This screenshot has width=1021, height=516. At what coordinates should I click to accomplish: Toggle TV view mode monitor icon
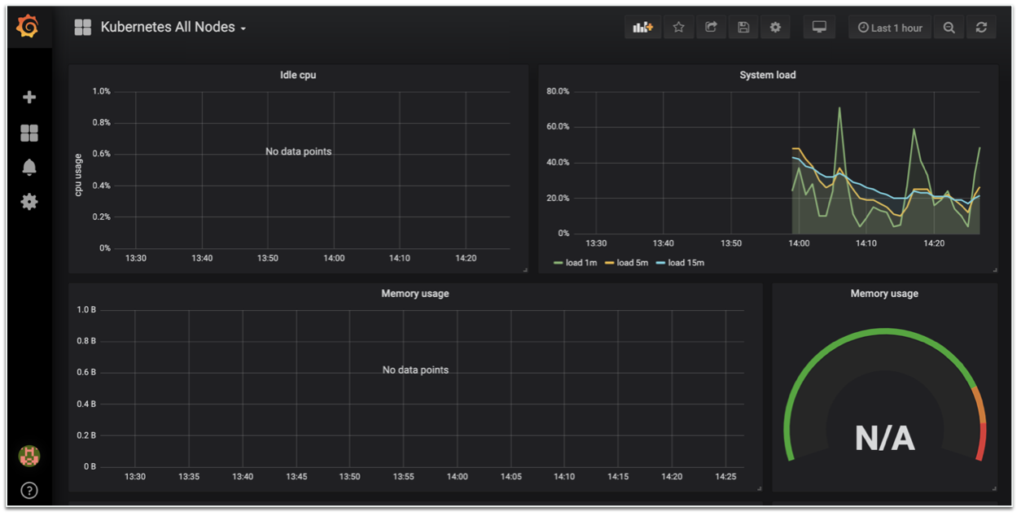click(819, 28)
